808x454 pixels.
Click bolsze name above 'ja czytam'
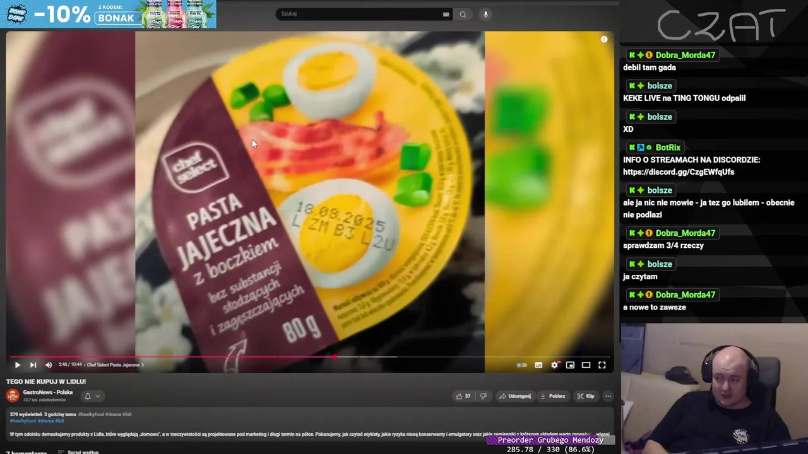[x=660, y=264]
